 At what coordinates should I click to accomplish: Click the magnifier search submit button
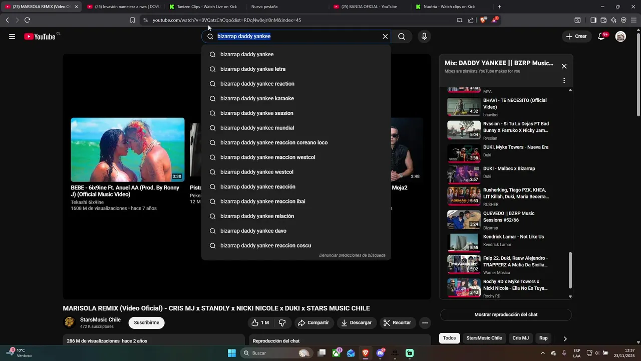[402, 36]
